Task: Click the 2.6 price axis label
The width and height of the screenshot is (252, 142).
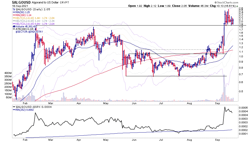Action: [x=241, y=8]
